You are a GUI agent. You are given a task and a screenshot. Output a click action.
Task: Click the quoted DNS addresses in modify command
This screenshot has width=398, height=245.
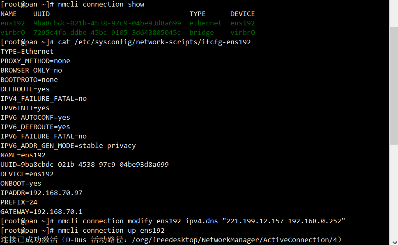(283, 221)
